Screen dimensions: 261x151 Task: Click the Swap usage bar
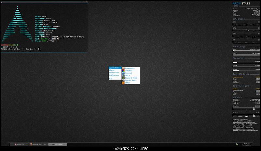click(246, 55)
